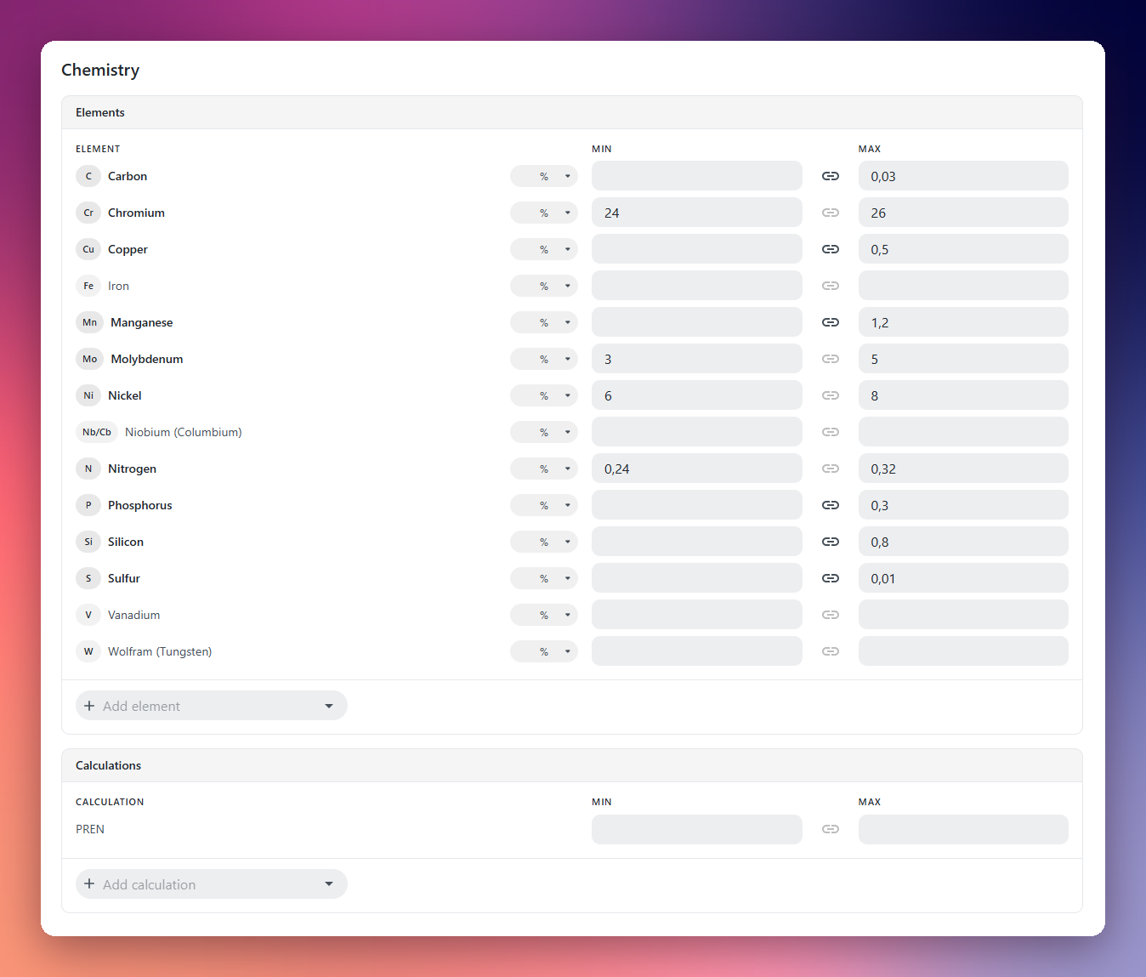Click the link icon in Carbon row

[x=831, y=176]
